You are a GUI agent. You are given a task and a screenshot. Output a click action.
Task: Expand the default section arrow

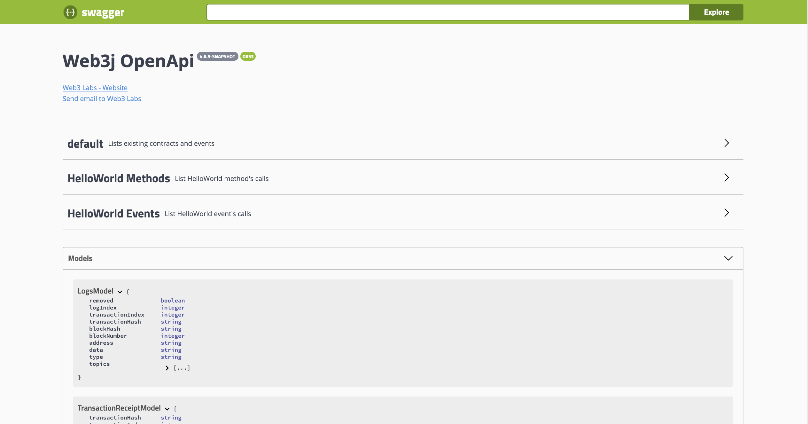click(726, 143)
